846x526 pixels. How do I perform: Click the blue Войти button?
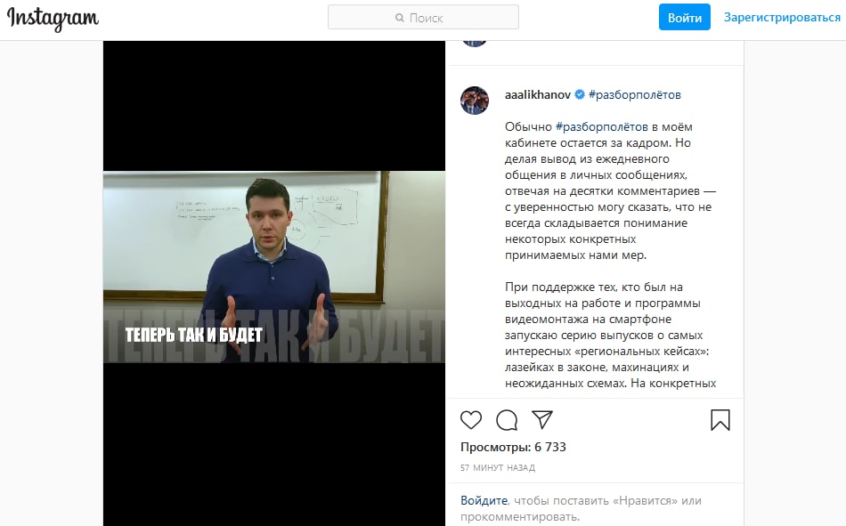[685, 17]
